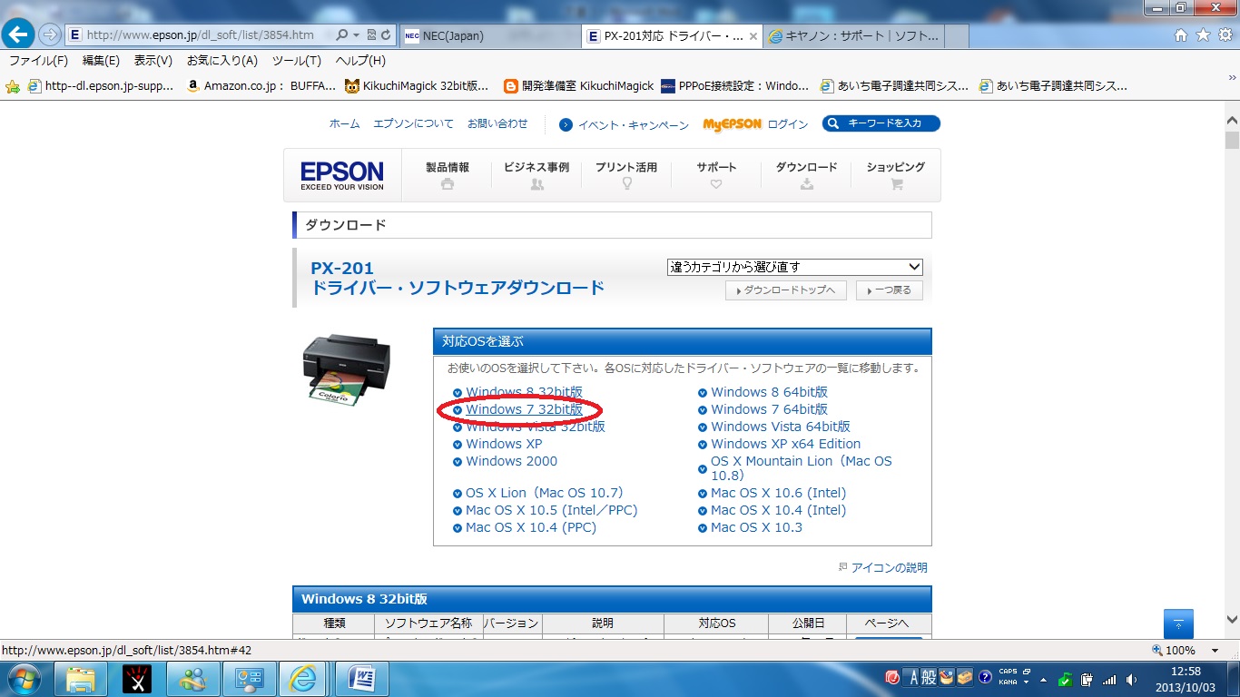Viewport: 1240px width, 697px height.
Task: Open the Word icon in the taskbar
Action: (362, 679)
